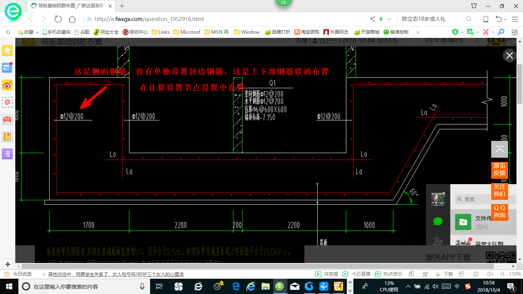This screenshot has width=523, height=294.
Task: Click the back-to-top arrow button
Action: (500, 150)
